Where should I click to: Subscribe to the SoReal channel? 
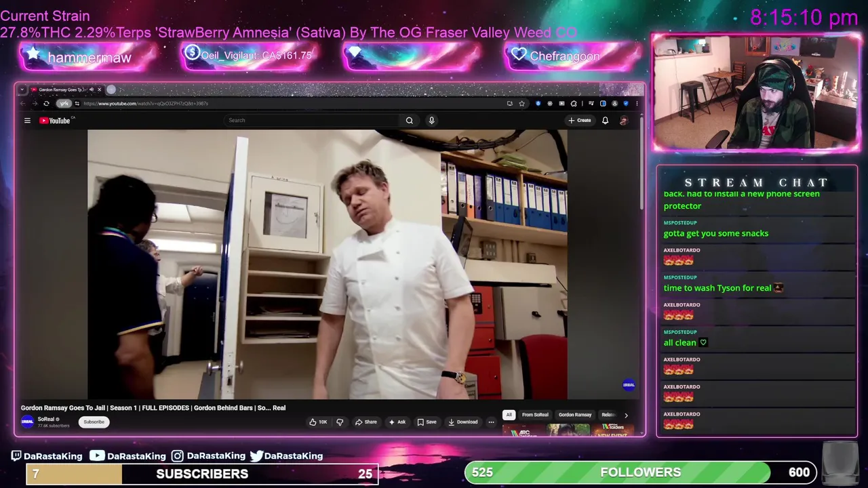click(x=94, y=422)
